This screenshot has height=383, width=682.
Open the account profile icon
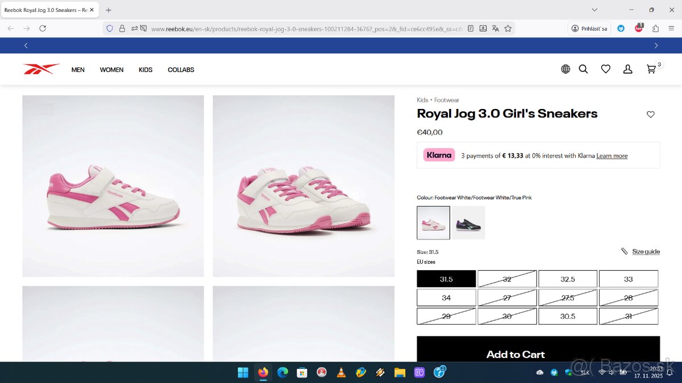pyautogui.click(x=627, y=69)
